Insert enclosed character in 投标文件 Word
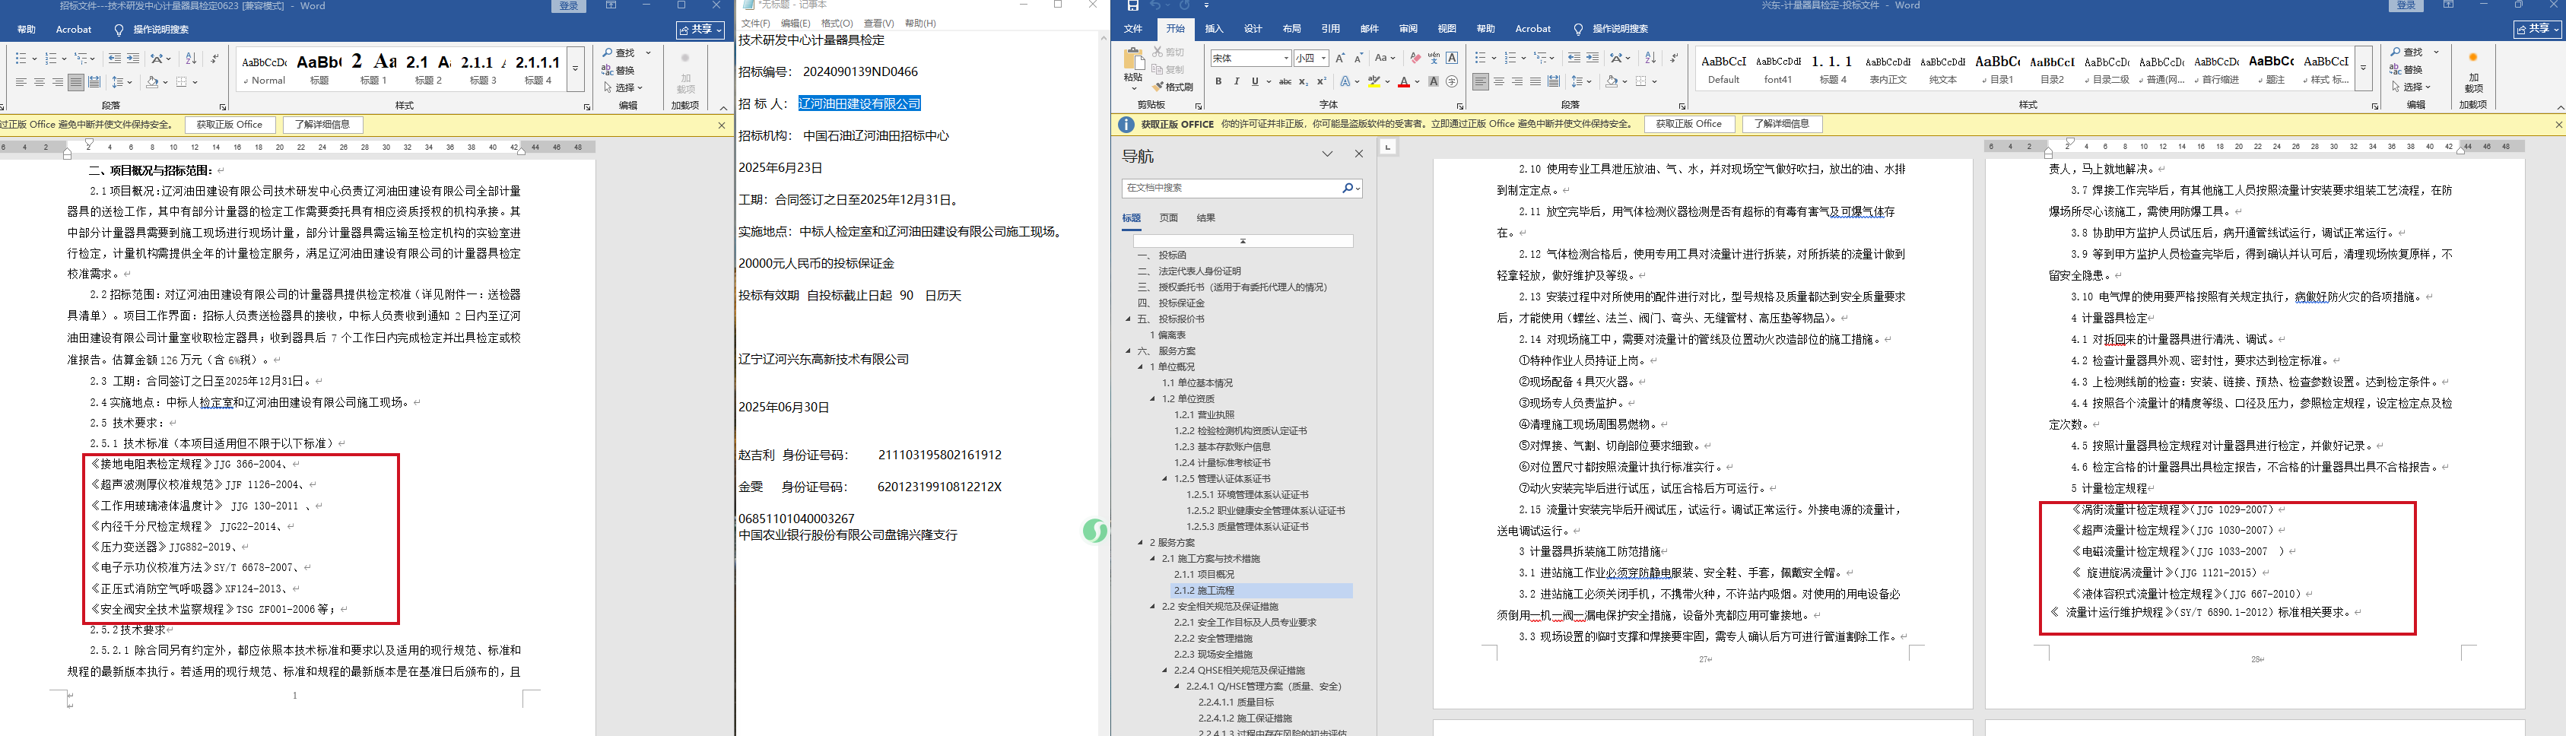This screenshot has height=736, width=2566. click(x=1453, y=81)
